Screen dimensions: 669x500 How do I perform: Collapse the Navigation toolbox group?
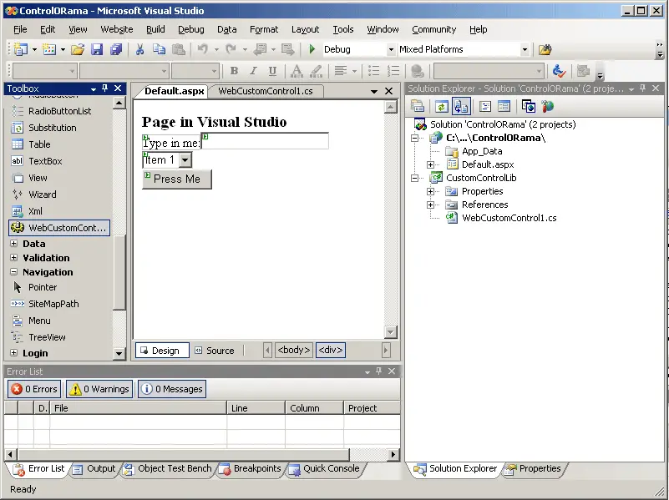pyautogui.click(x=13, y=272)
